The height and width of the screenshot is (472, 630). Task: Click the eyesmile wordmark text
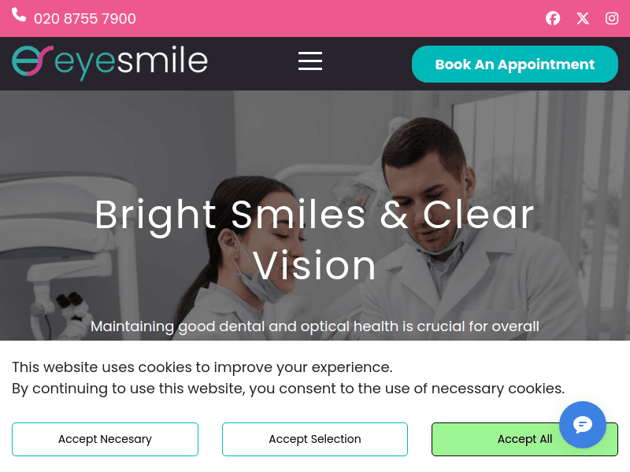click(131, 62)
